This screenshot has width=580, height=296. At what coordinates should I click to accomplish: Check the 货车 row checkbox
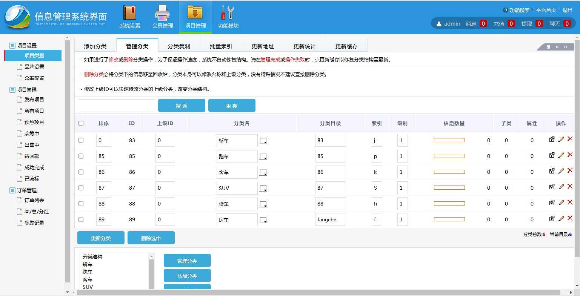[x=81, y=204]
